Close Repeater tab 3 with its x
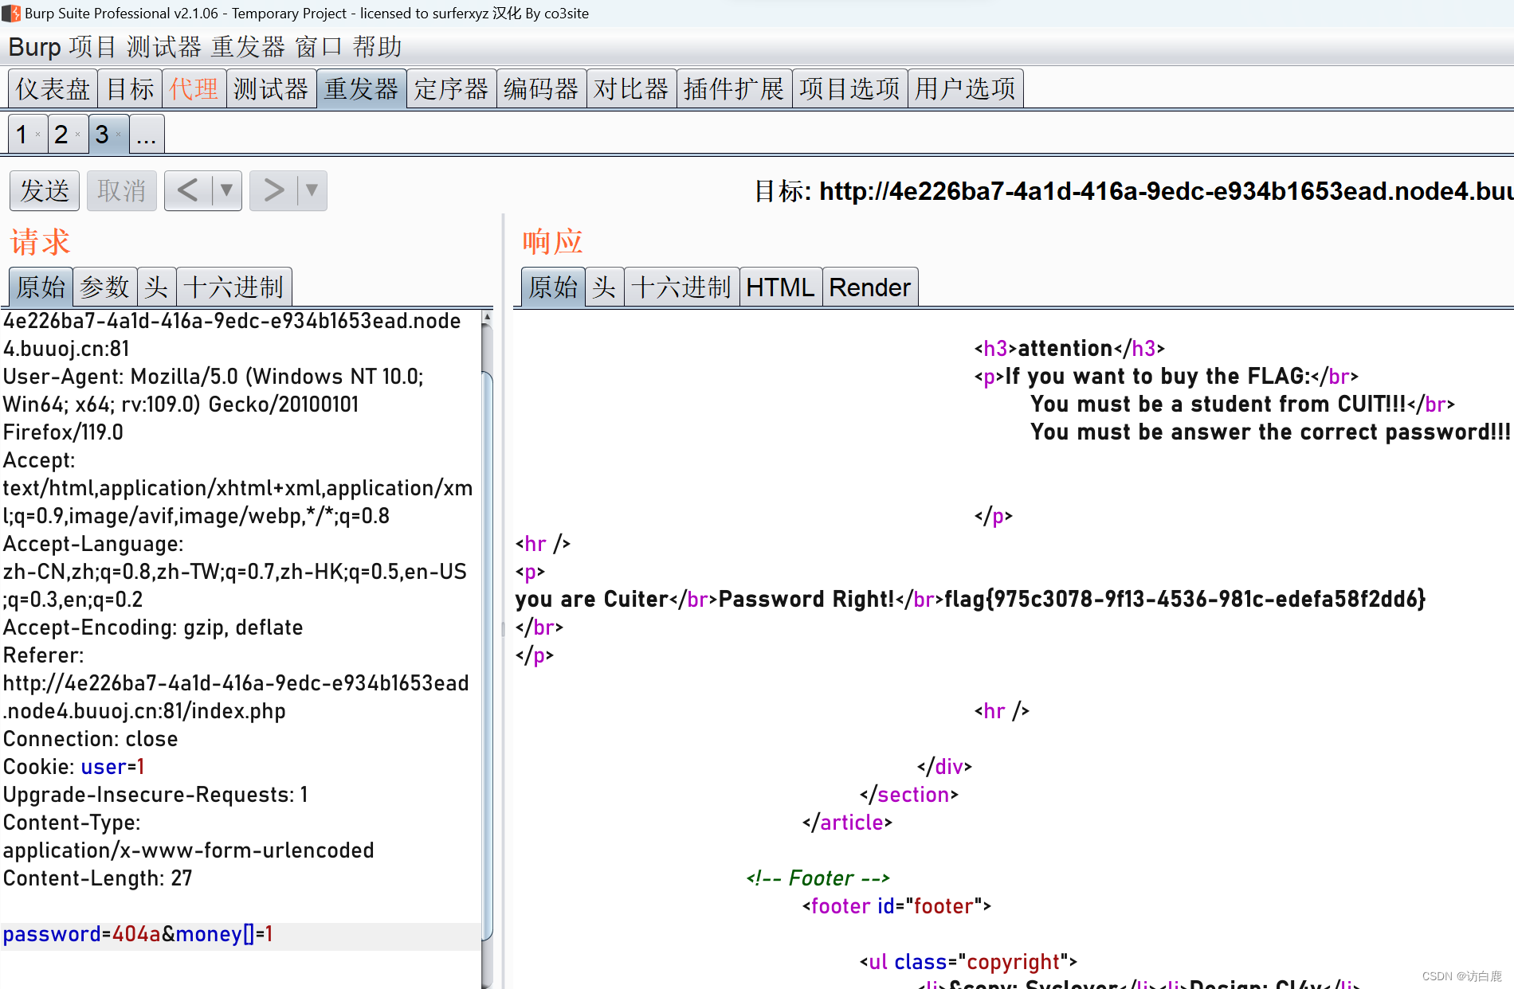Screen dimensions: 1514x989 [x=118, y=135]
